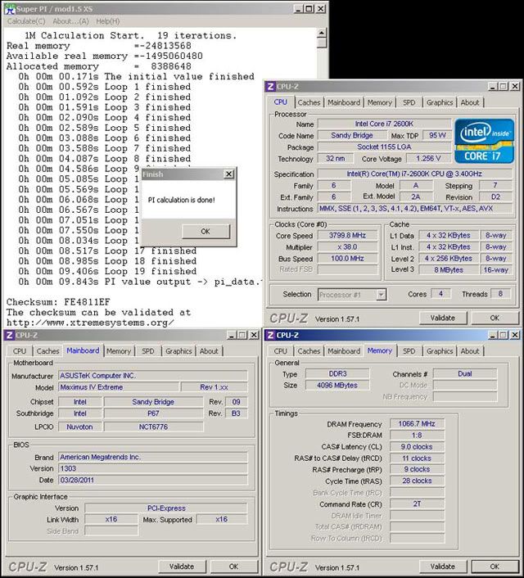Click OK in the Mainboard window
The height and width of the screenshot is (578, 524).
(x=234, y=567)
